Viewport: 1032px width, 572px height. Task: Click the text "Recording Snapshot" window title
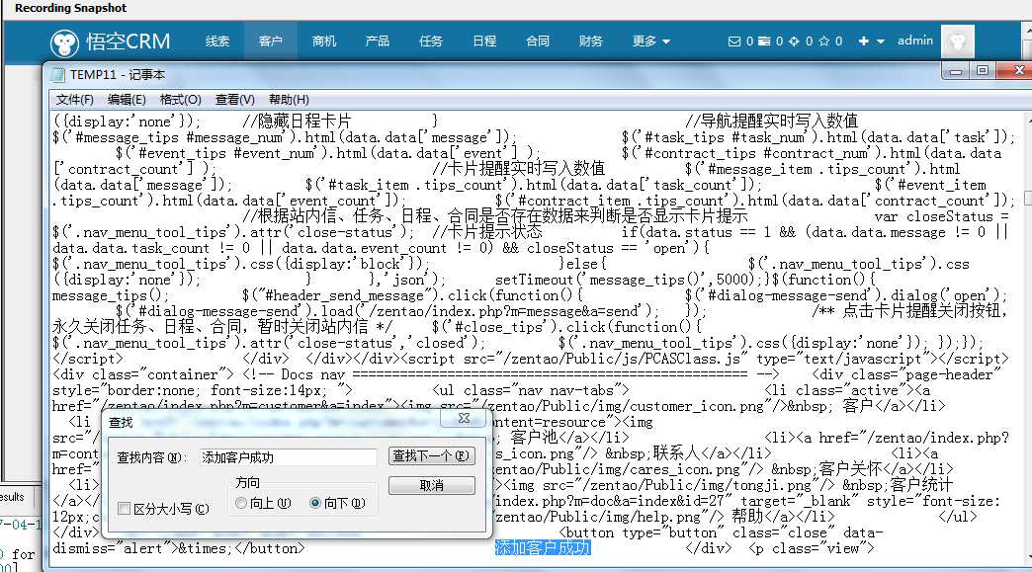click(x=70, y=8)
